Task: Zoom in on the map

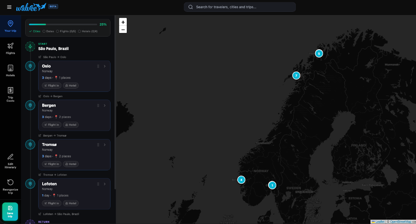Action: click(x=123, y=22)
